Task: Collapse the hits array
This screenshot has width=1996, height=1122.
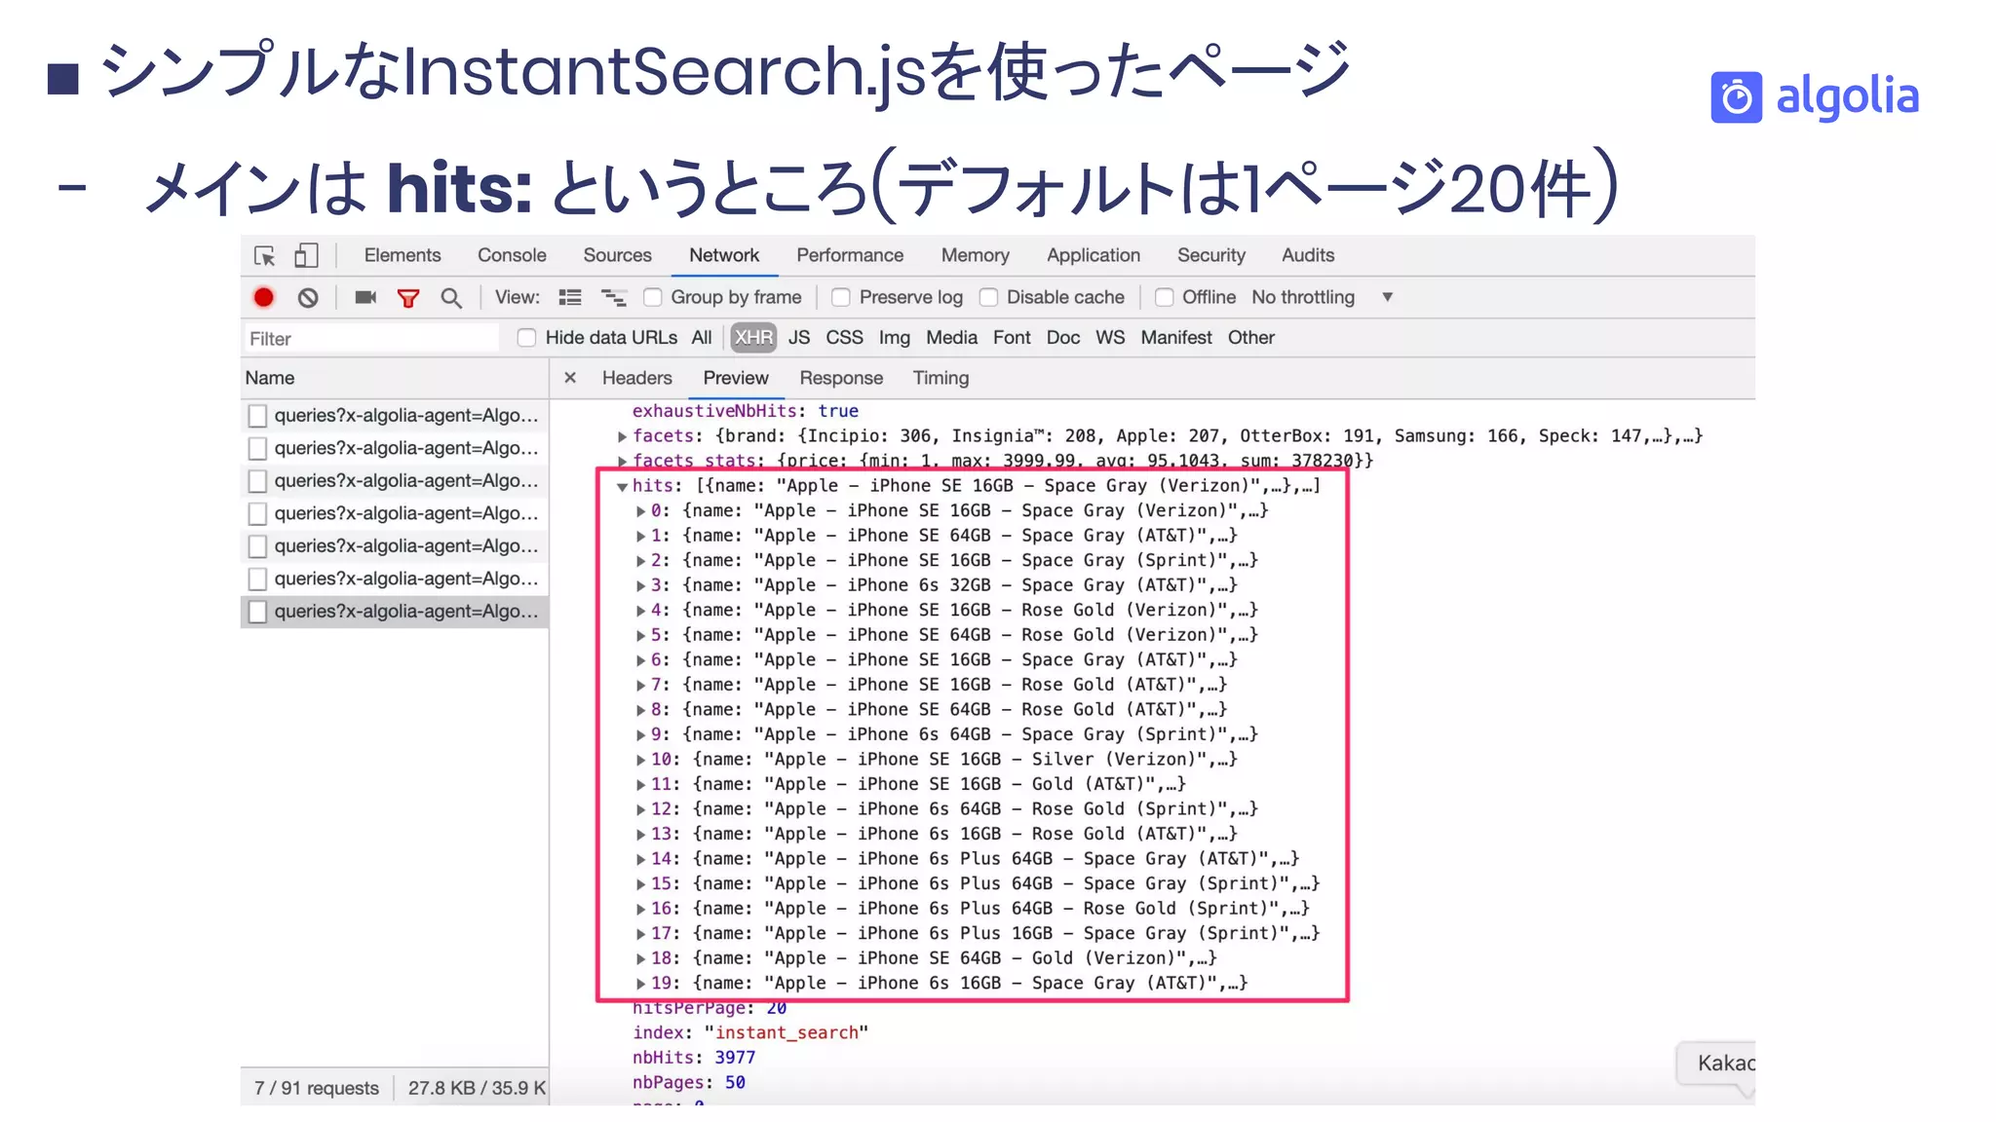Action: click(622, 486)
